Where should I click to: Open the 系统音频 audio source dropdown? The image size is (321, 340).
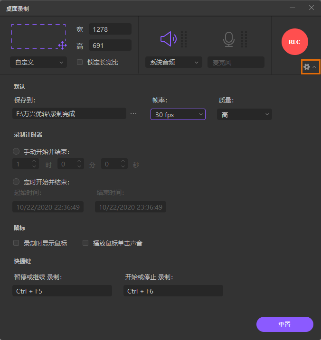(173, 62)
